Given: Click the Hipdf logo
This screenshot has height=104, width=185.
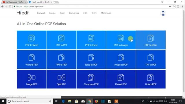Looking at the screenshot, I should [x=23, y=13].
